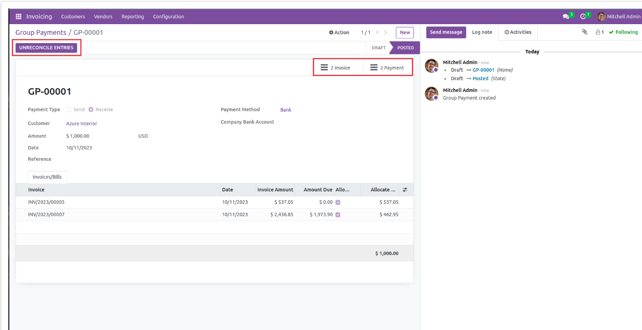This screenshot has height=330, width=642.
Task: Open the activities clock icon in navbar
Action: [x=583, y=17]
